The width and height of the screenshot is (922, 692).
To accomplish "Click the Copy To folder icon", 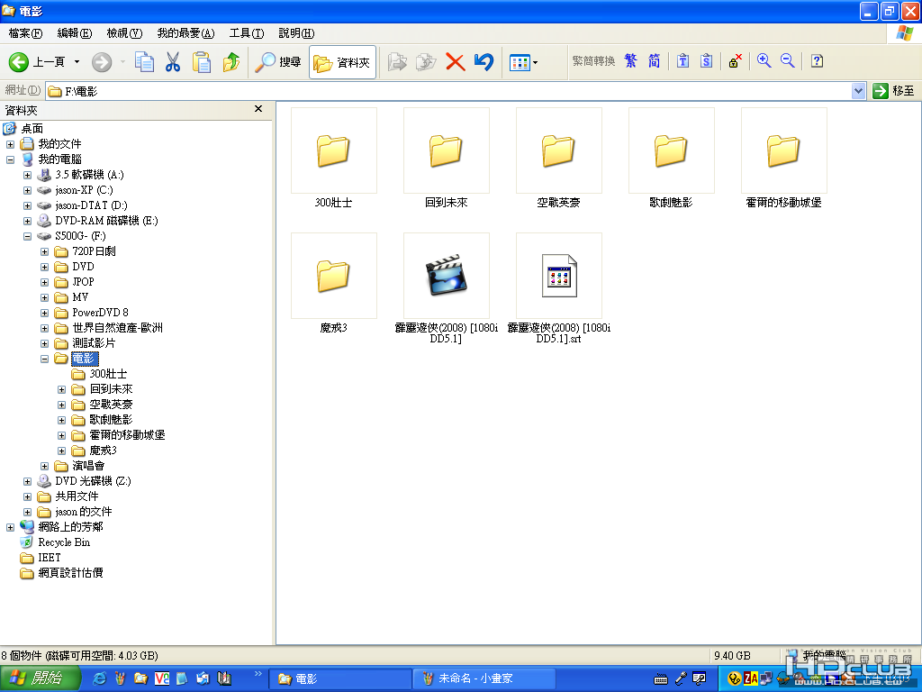I will (426, 62).
